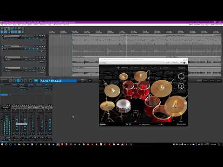
Task: Hit the small splash cymbal at top
Action: (x=124, y=77)
